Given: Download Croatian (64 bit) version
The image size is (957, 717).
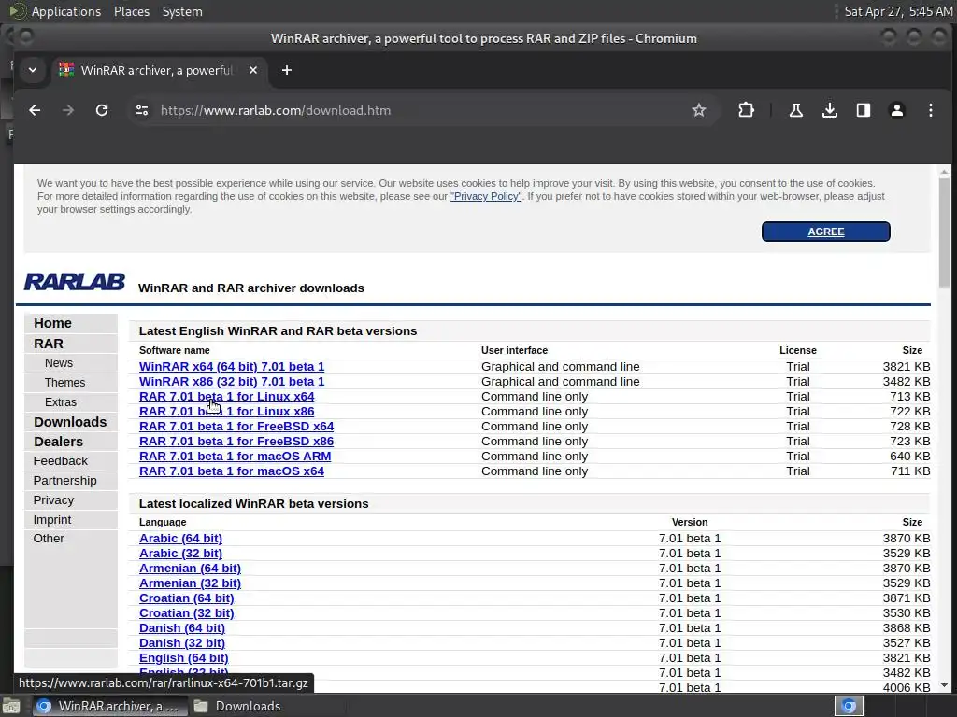Looking at the screenshot, I should point(186,598).
